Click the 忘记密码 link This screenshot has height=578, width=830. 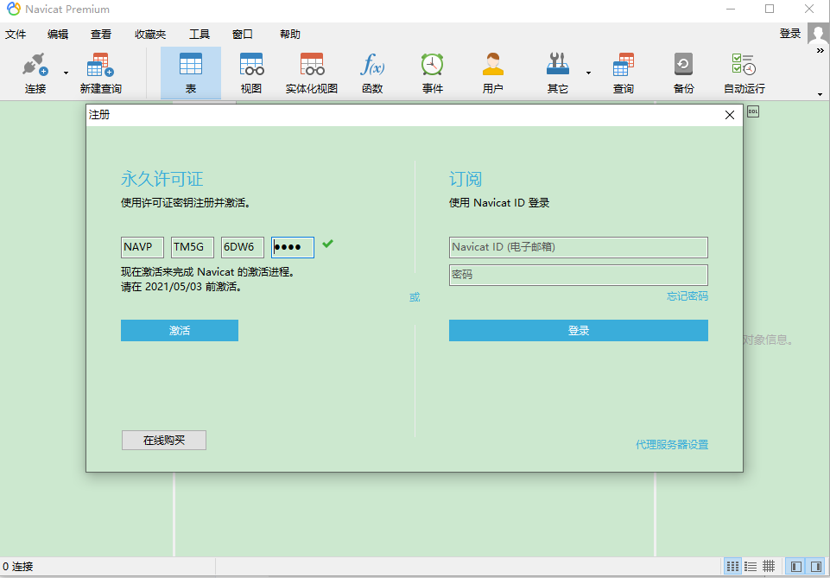click(687, 296)
